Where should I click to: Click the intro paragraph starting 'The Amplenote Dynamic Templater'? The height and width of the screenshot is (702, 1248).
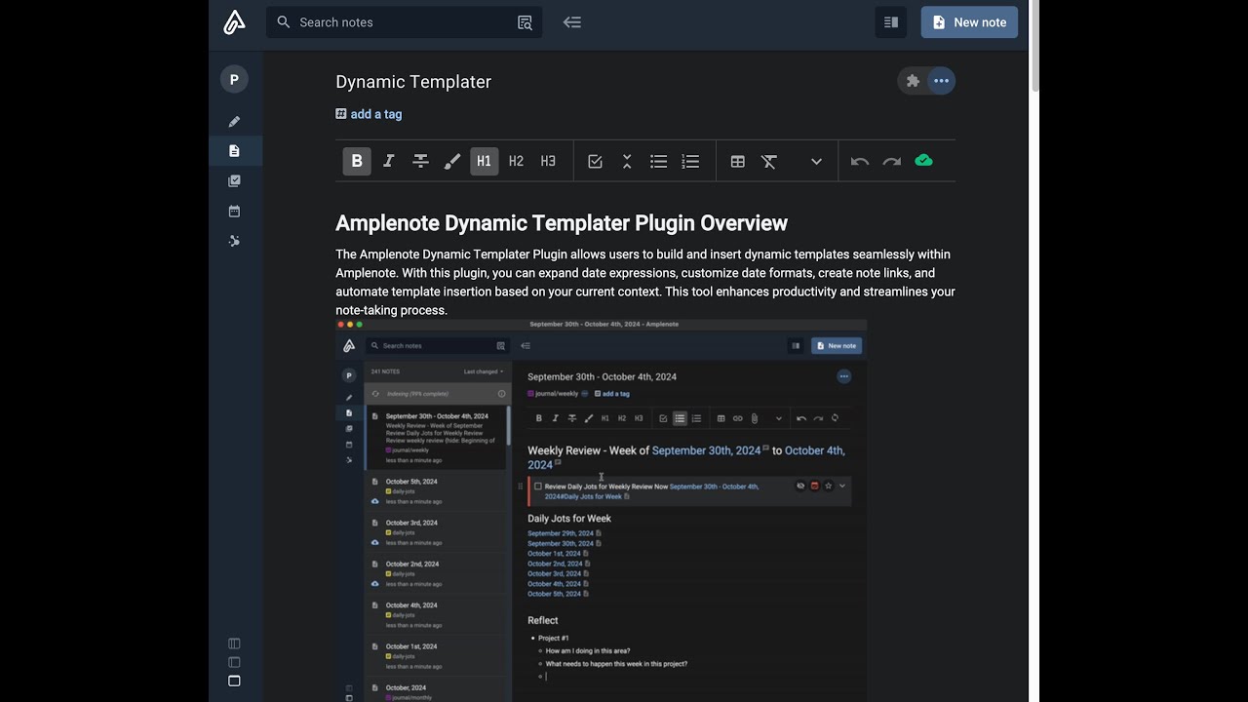(645, 283)
